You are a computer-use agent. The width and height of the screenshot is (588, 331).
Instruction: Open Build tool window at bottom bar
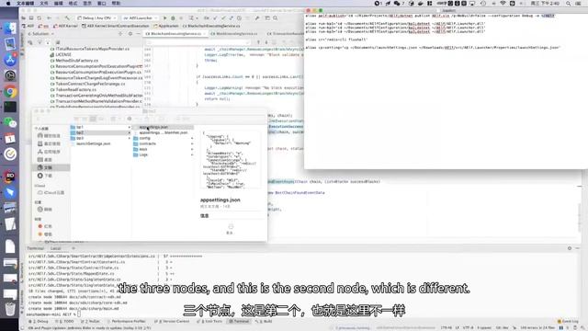265,322
